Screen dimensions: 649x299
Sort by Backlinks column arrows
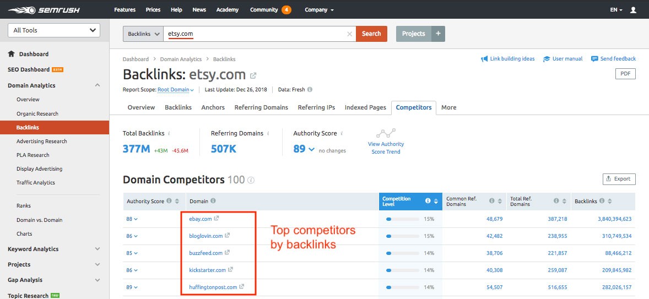(611, 202)
